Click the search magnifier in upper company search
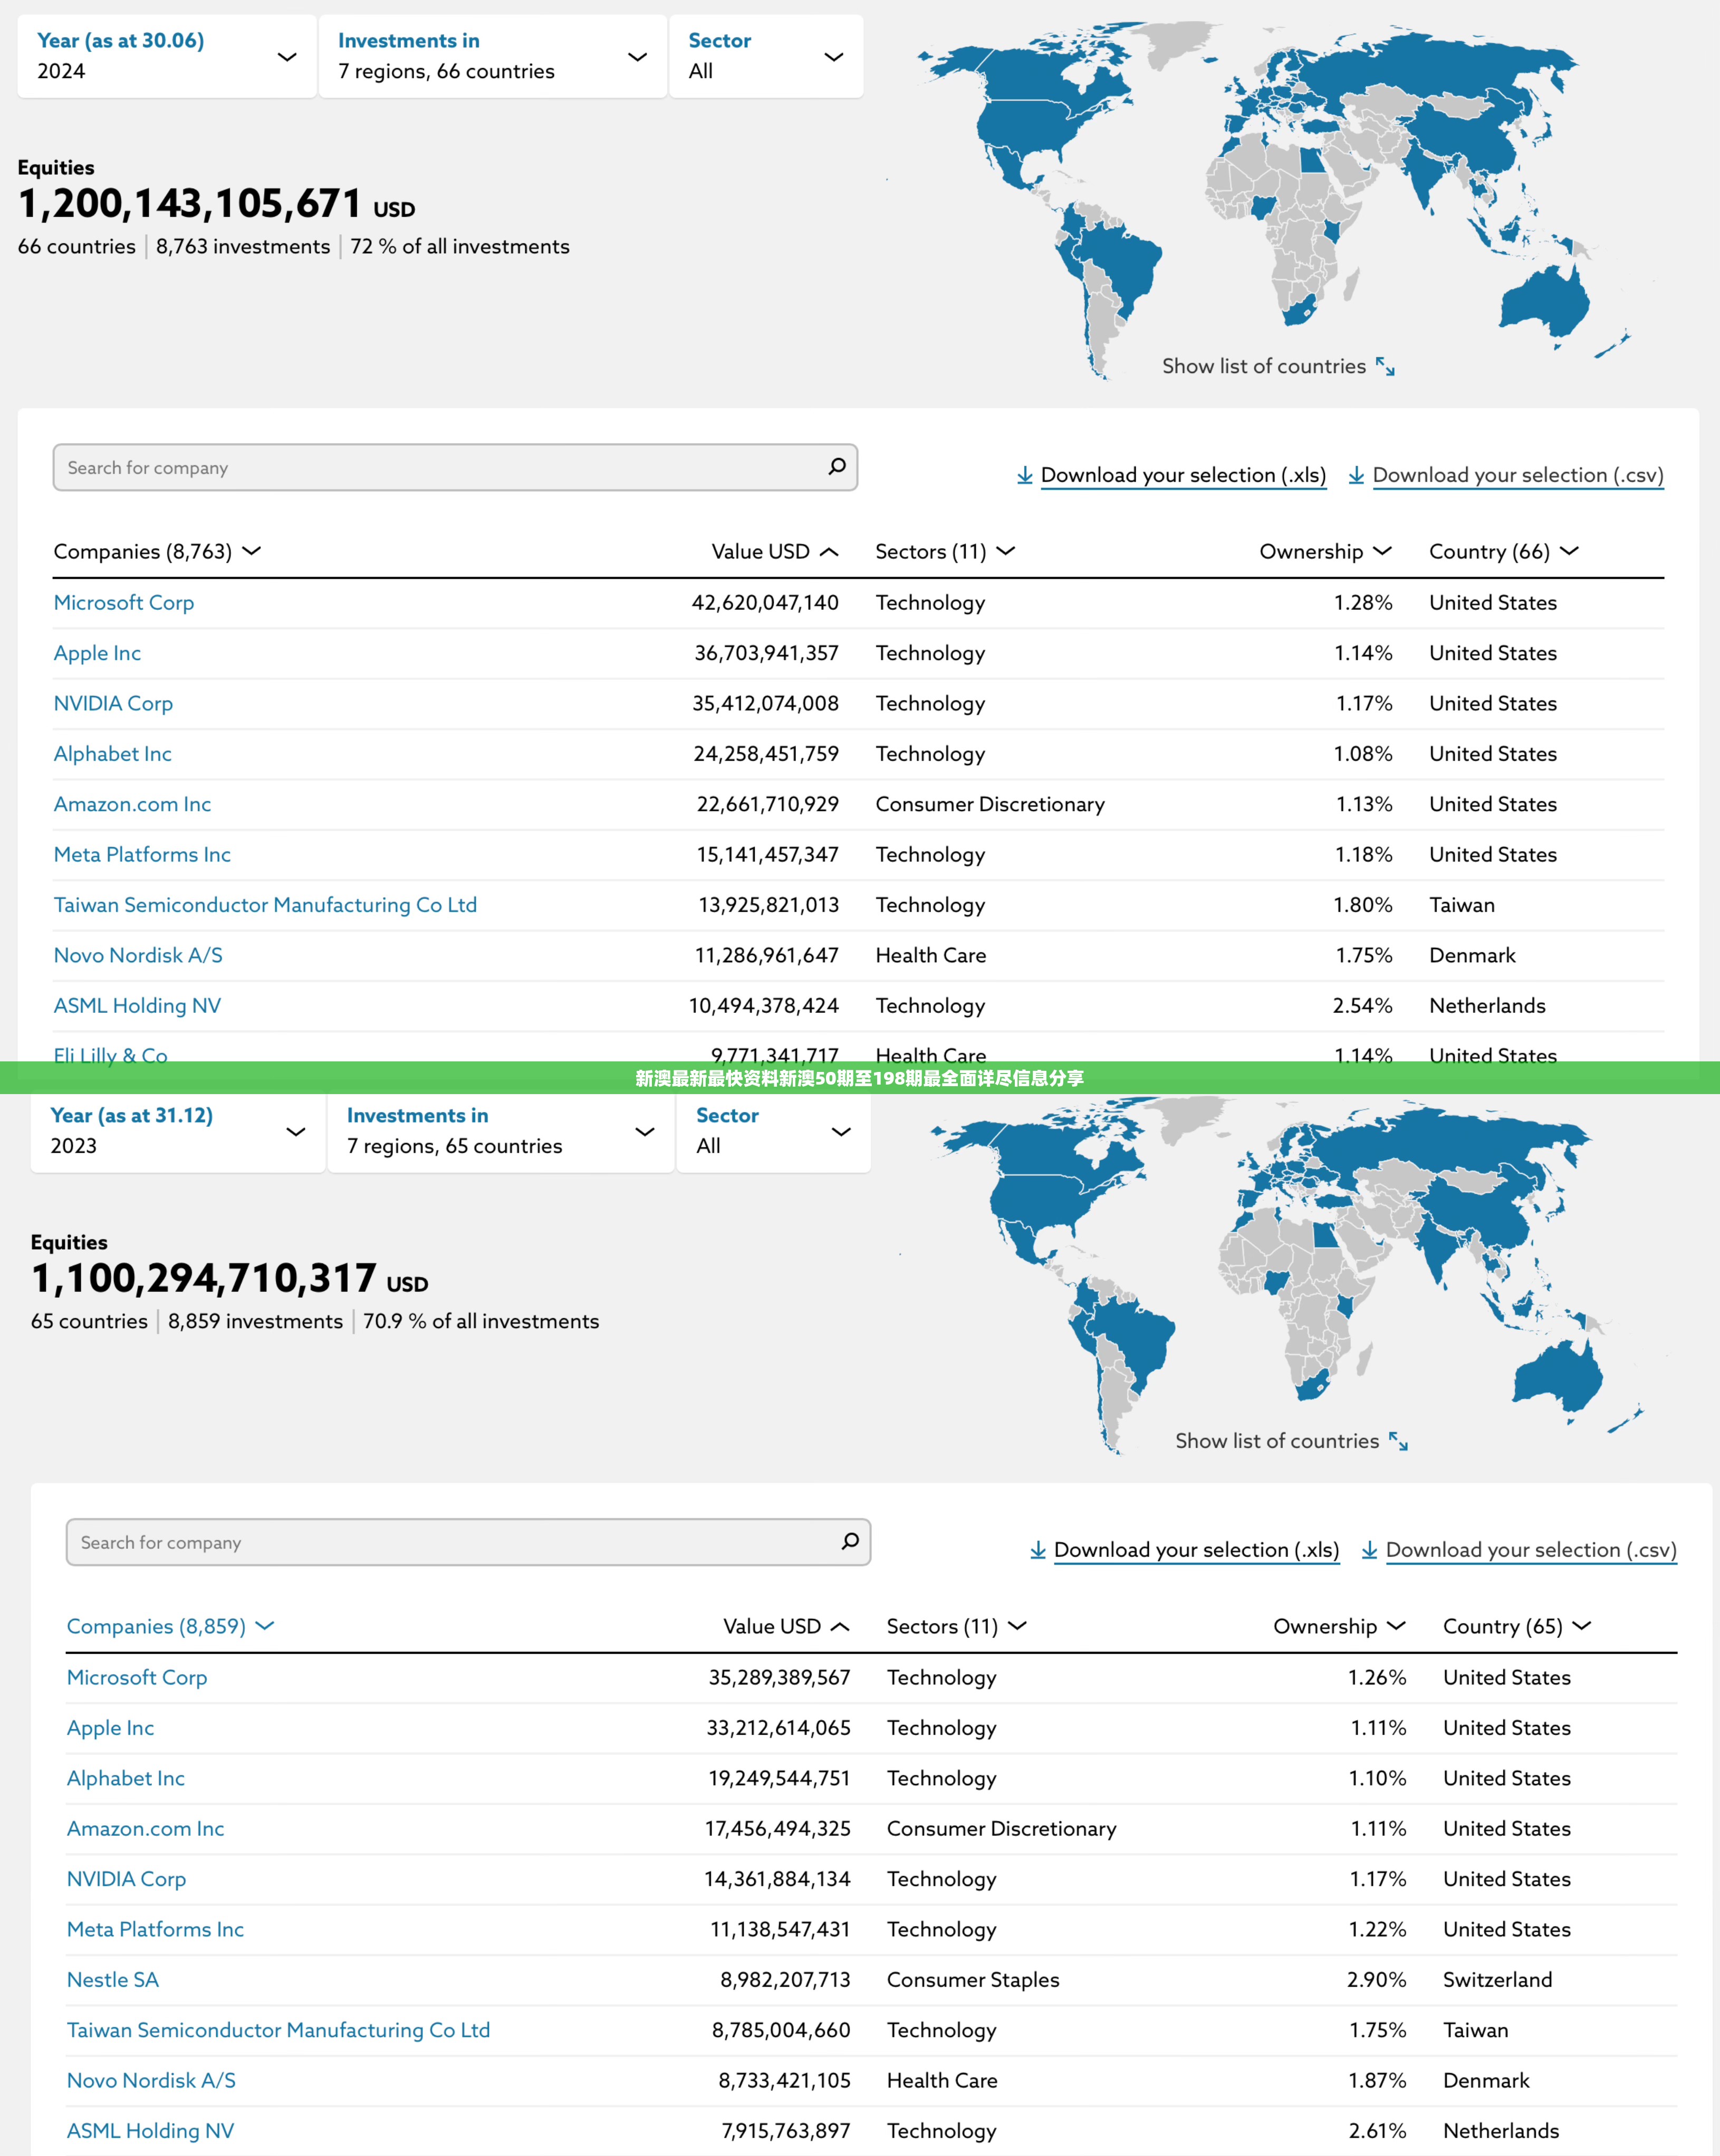Screen dimensions: 1720x2156 coord(837,467)
